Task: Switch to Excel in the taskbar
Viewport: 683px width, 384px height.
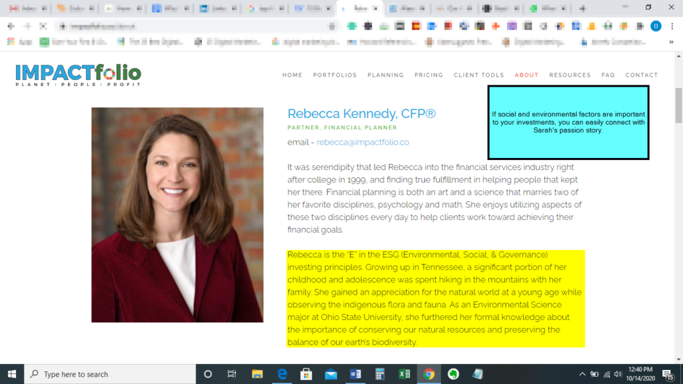Action: [404, 374]
